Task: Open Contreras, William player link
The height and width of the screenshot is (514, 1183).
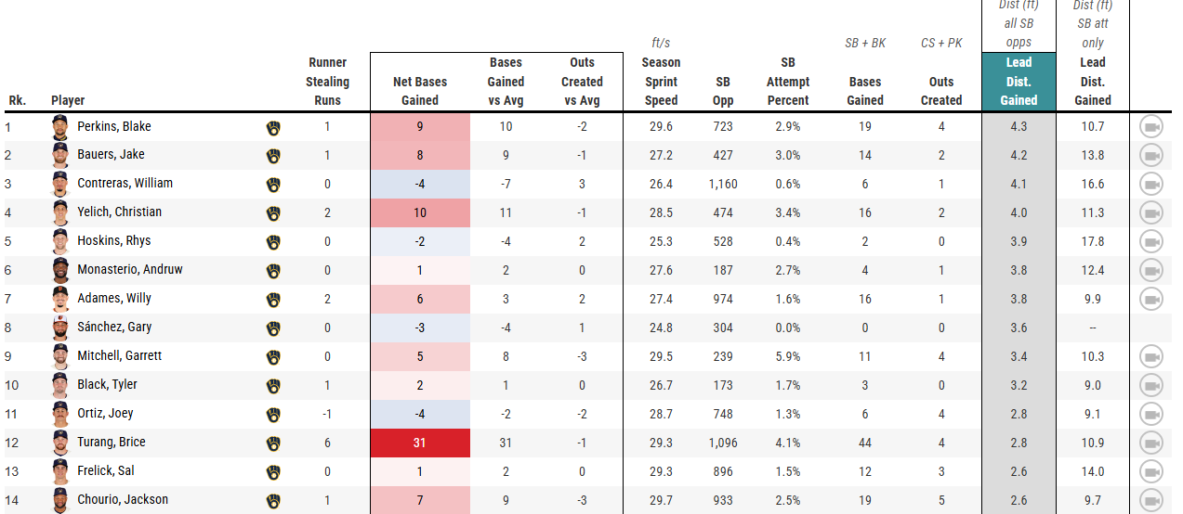Action: click(125, 184)
